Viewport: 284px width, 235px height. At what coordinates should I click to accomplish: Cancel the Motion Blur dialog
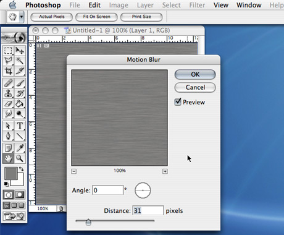click(195, 87)
